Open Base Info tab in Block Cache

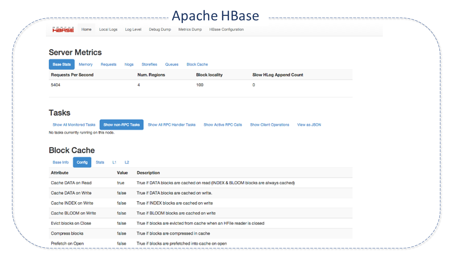click(x=61, y=163)
